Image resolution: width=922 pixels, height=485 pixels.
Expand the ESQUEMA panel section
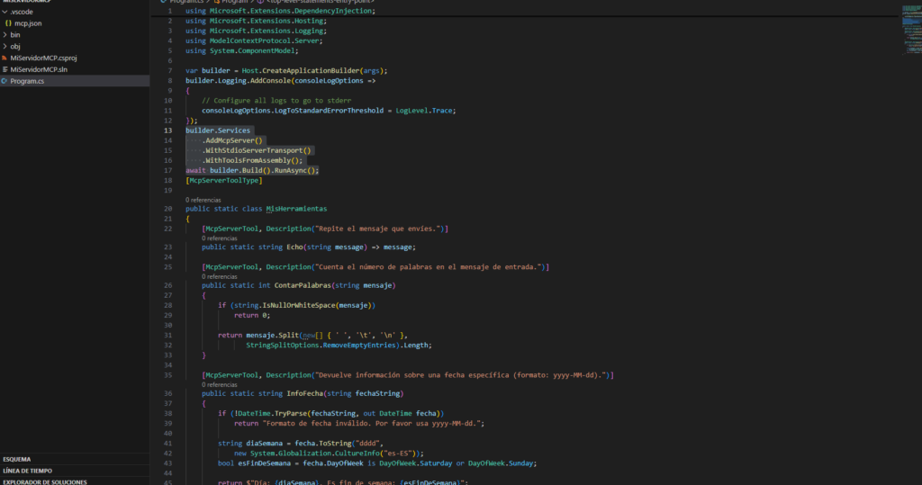click(x=17, y=459)
